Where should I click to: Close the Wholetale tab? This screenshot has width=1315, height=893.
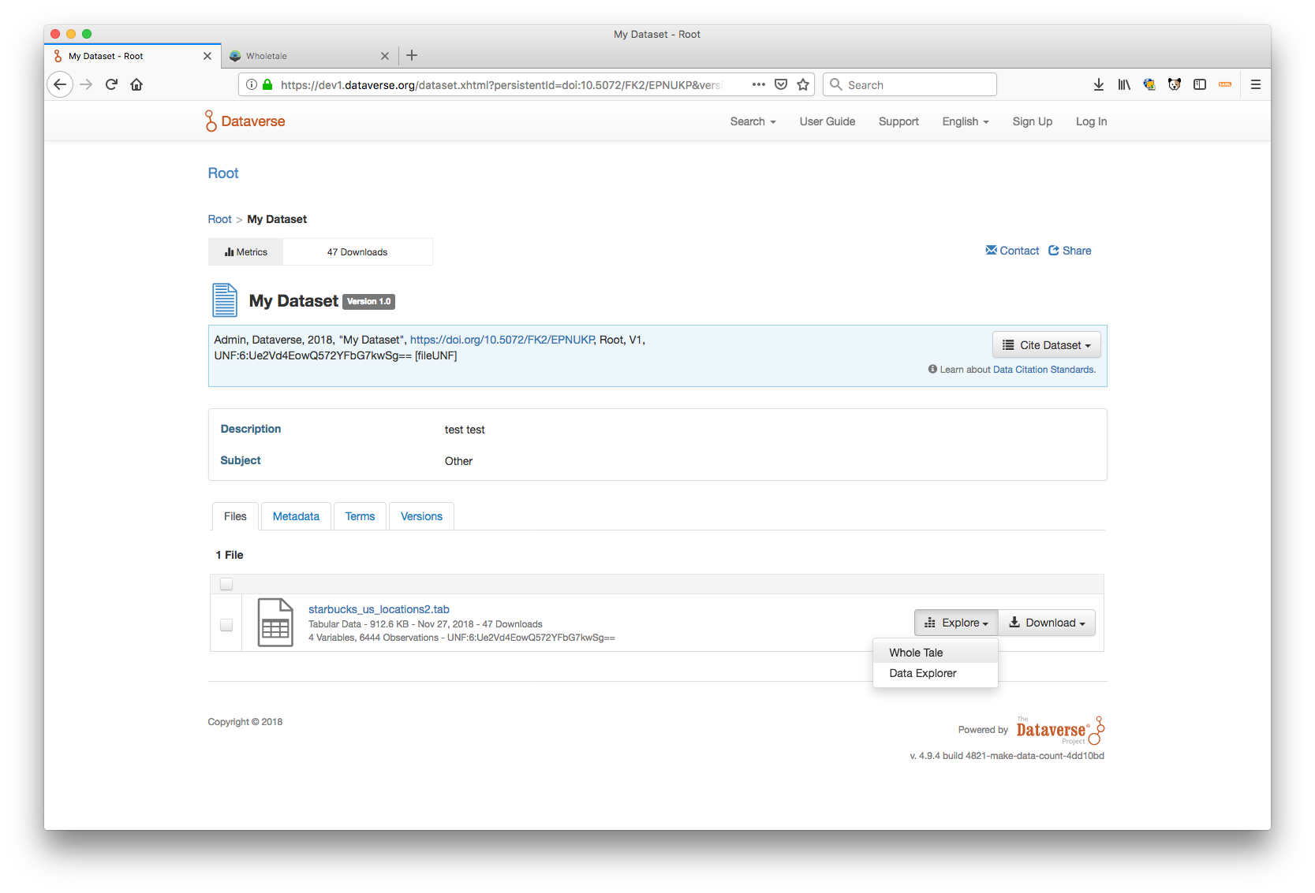point(385,56)
